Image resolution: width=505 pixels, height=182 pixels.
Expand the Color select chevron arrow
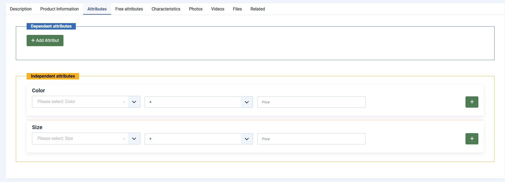(134, 102)
